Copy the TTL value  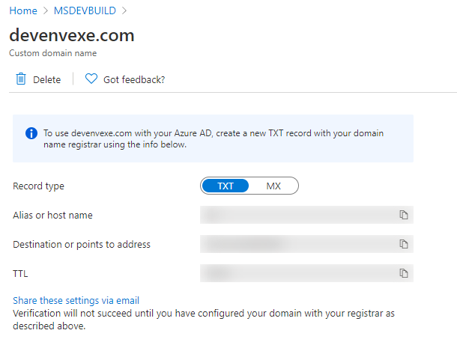pyautogui.click(x=403, y=273)
